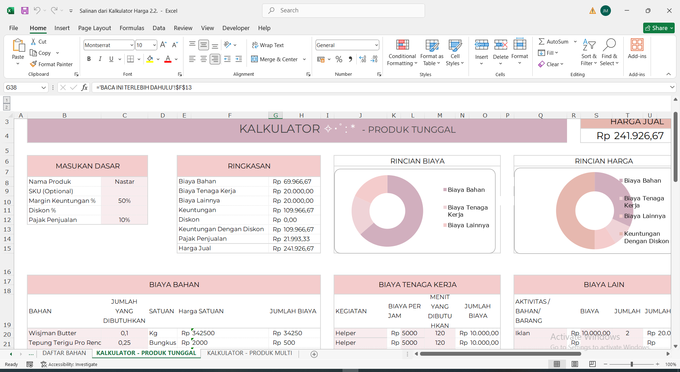Viewport: 680px width, 372px height.
Task: Toggle Underline formatting
Action: (111, 59)
